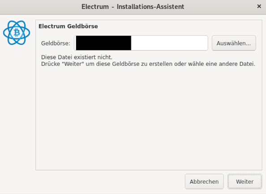Click the Geldbörse: label
Image resolution: width=266 pixels, height=194 pixels.
pyautogui.click(x=56, y=43)
